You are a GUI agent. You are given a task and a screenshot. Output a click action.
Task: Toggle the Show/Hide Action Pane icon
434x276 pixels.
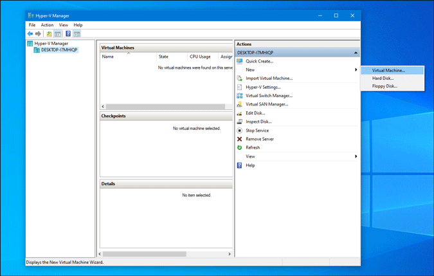77,33
